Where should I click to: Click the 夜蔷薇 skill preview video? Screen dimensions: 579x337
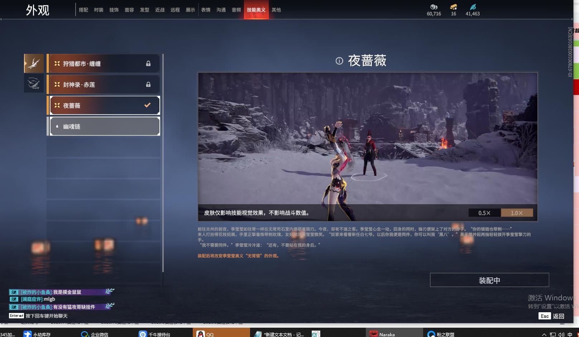[367, 140]
